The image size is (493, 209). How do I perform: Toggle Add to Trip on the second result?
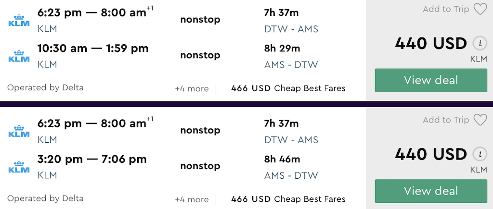point(446,120)
